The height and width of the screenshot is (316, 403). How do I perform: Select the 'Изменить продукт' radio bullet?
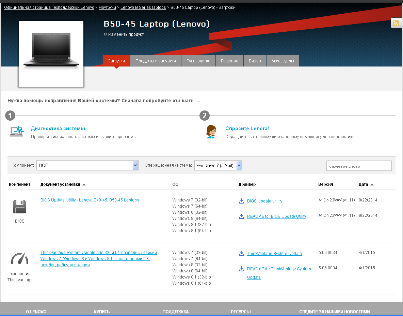[105, 34]
